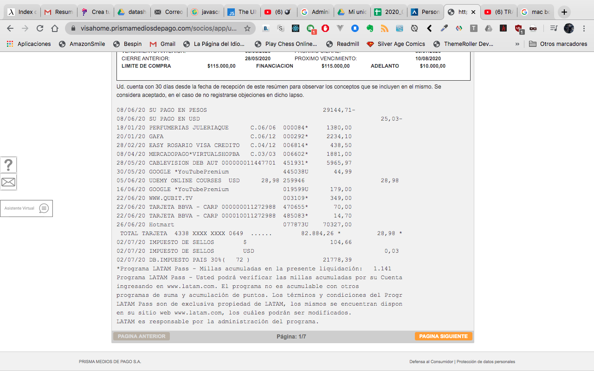Click the PAGINA ANTERIOR button
The height and width of the screenshot is (371, 594).
[142, 336]
